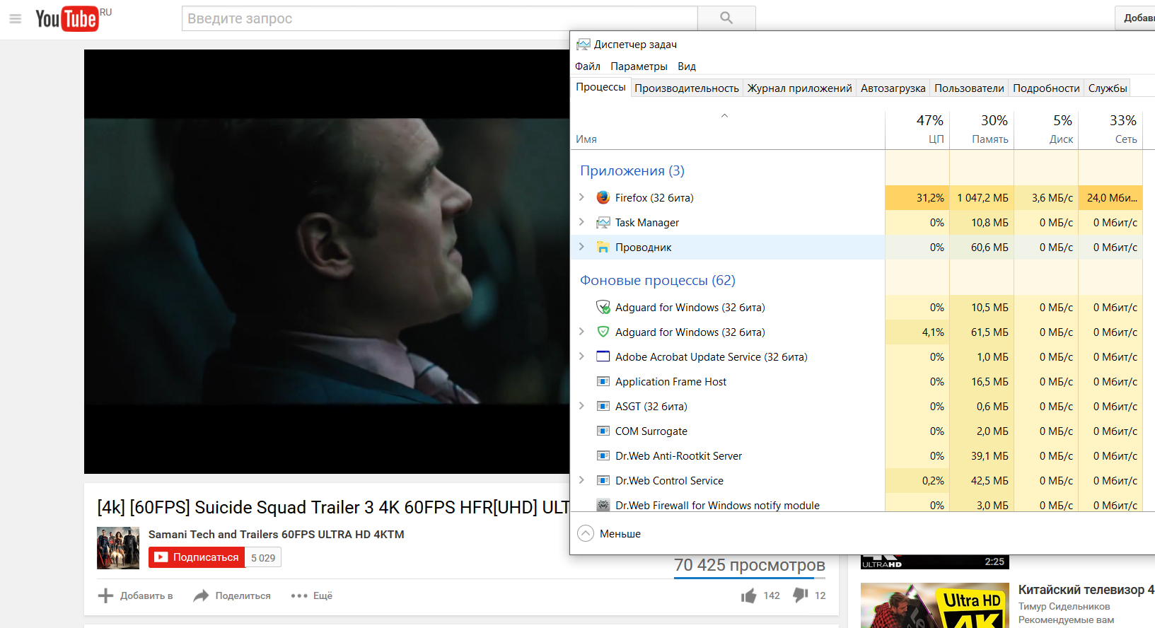1155x628 pixels.
Task: Expand the Task Manager process row
Action: [x=581, y=222]
